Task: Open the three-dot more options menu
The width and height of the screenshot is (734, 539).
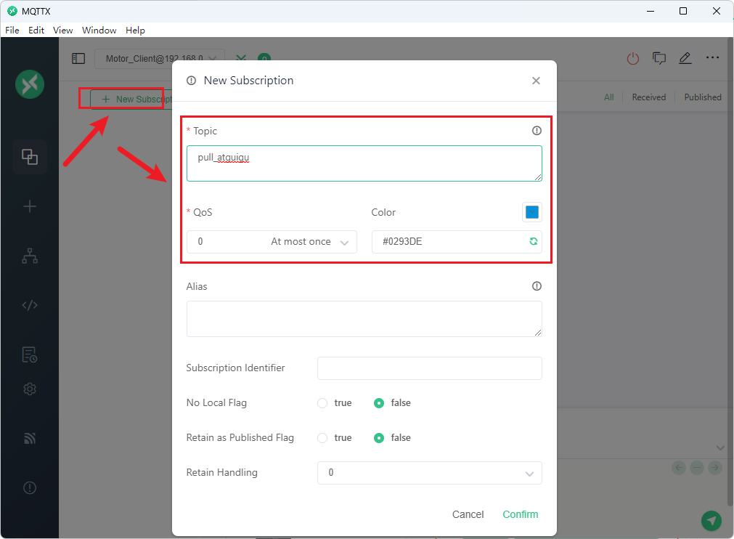Action: coord(712,58)
